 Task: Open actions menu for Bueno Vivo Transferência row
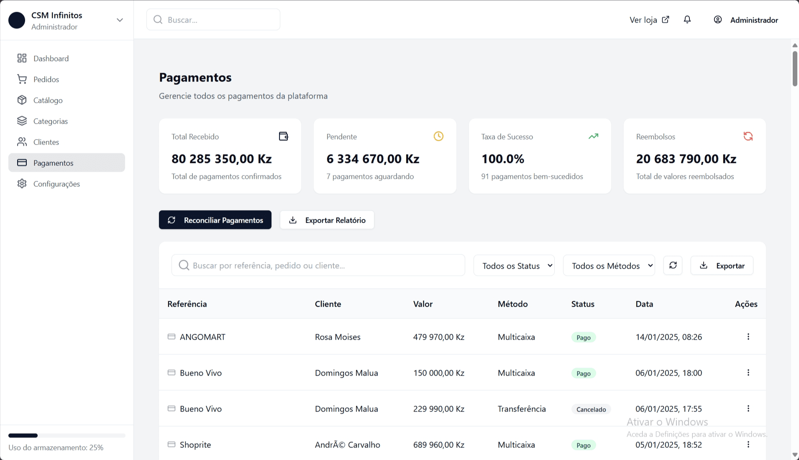point(748,409)
